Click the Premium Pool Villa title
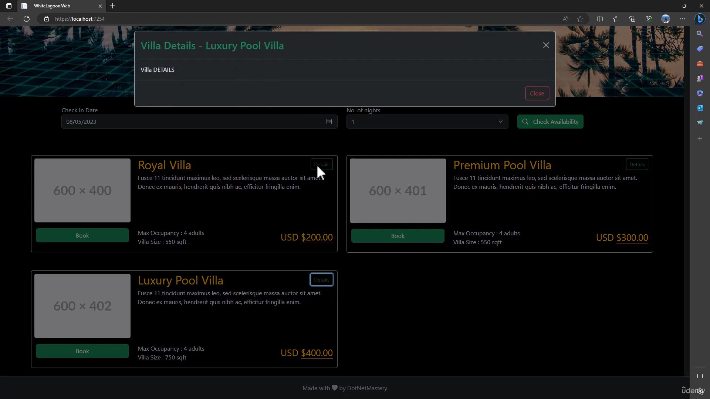The width and height of the screenshot is (710, 399). (502, 165)
